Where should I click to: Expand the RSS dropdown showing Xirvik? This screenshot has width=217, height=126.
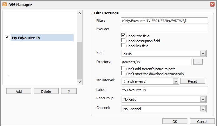(164, 53)
